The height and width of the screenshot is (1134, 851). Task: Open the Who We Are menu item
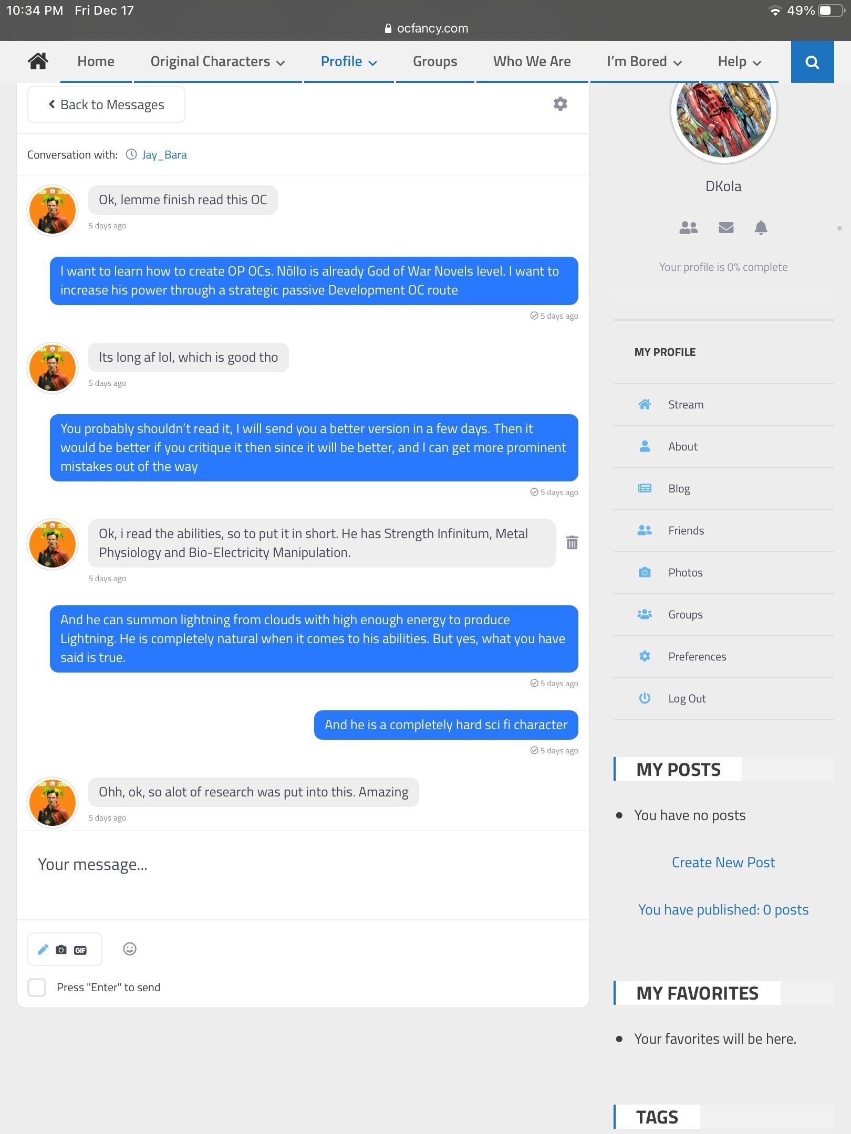point(532,62)
